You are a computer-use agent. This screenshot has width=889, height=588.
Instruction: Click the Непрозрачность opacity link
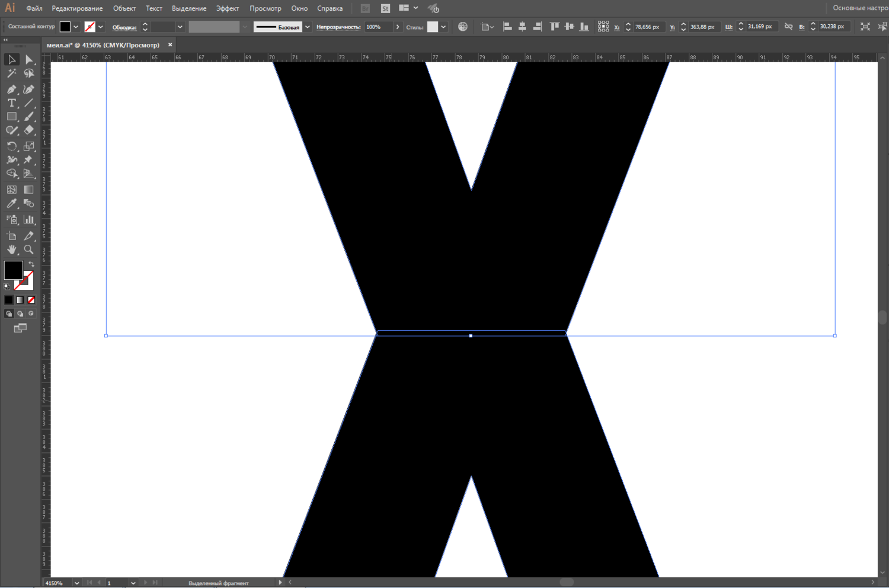(338, 27)
